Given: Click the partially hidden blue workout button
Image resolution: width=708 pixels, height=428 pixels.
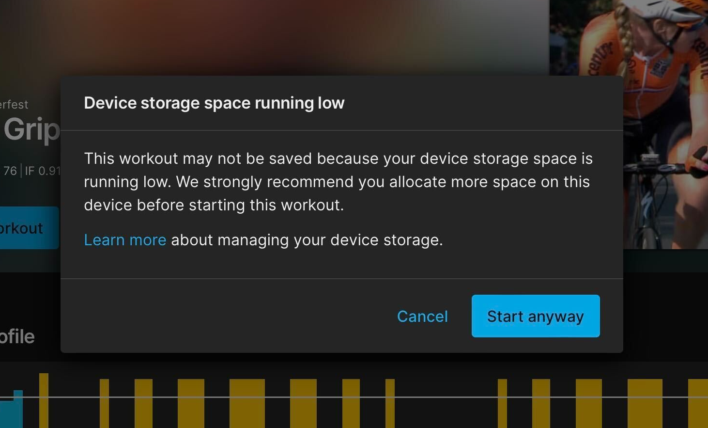Looking at the screenshot, I should 29,228.
